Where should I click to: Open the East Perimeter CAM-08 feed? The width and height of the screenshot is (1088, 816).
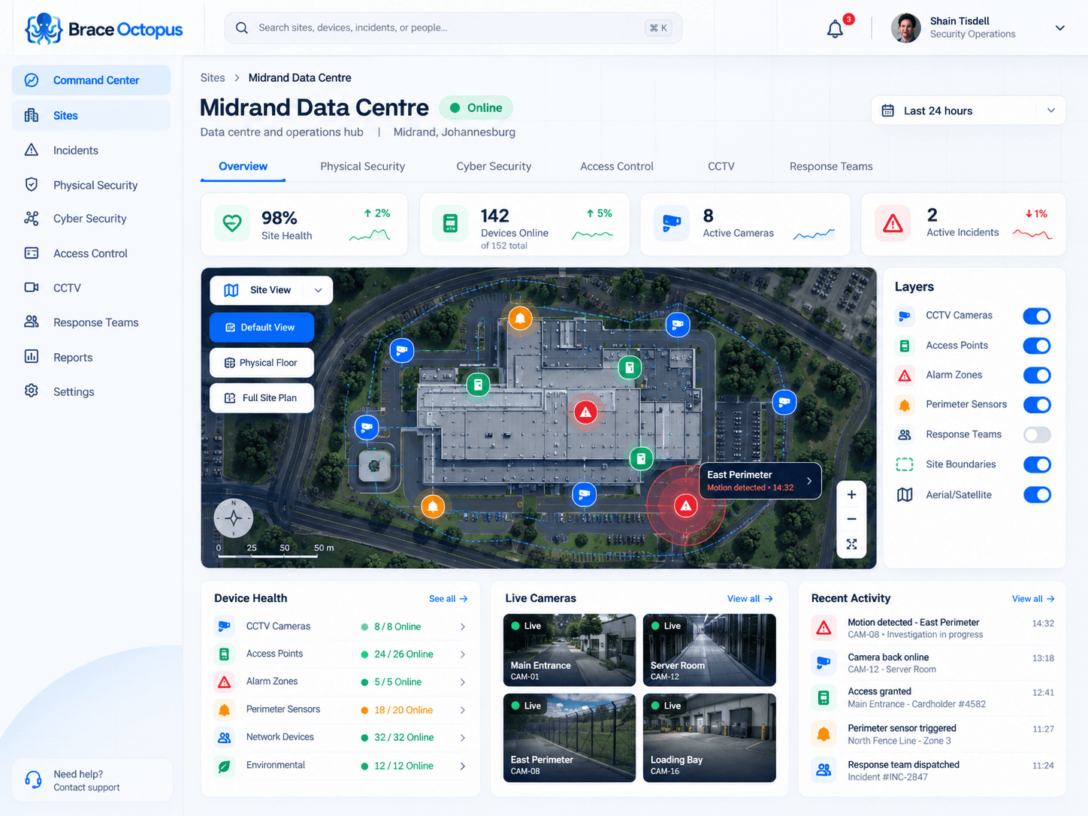pyautogui.click(x=569, y=738)
